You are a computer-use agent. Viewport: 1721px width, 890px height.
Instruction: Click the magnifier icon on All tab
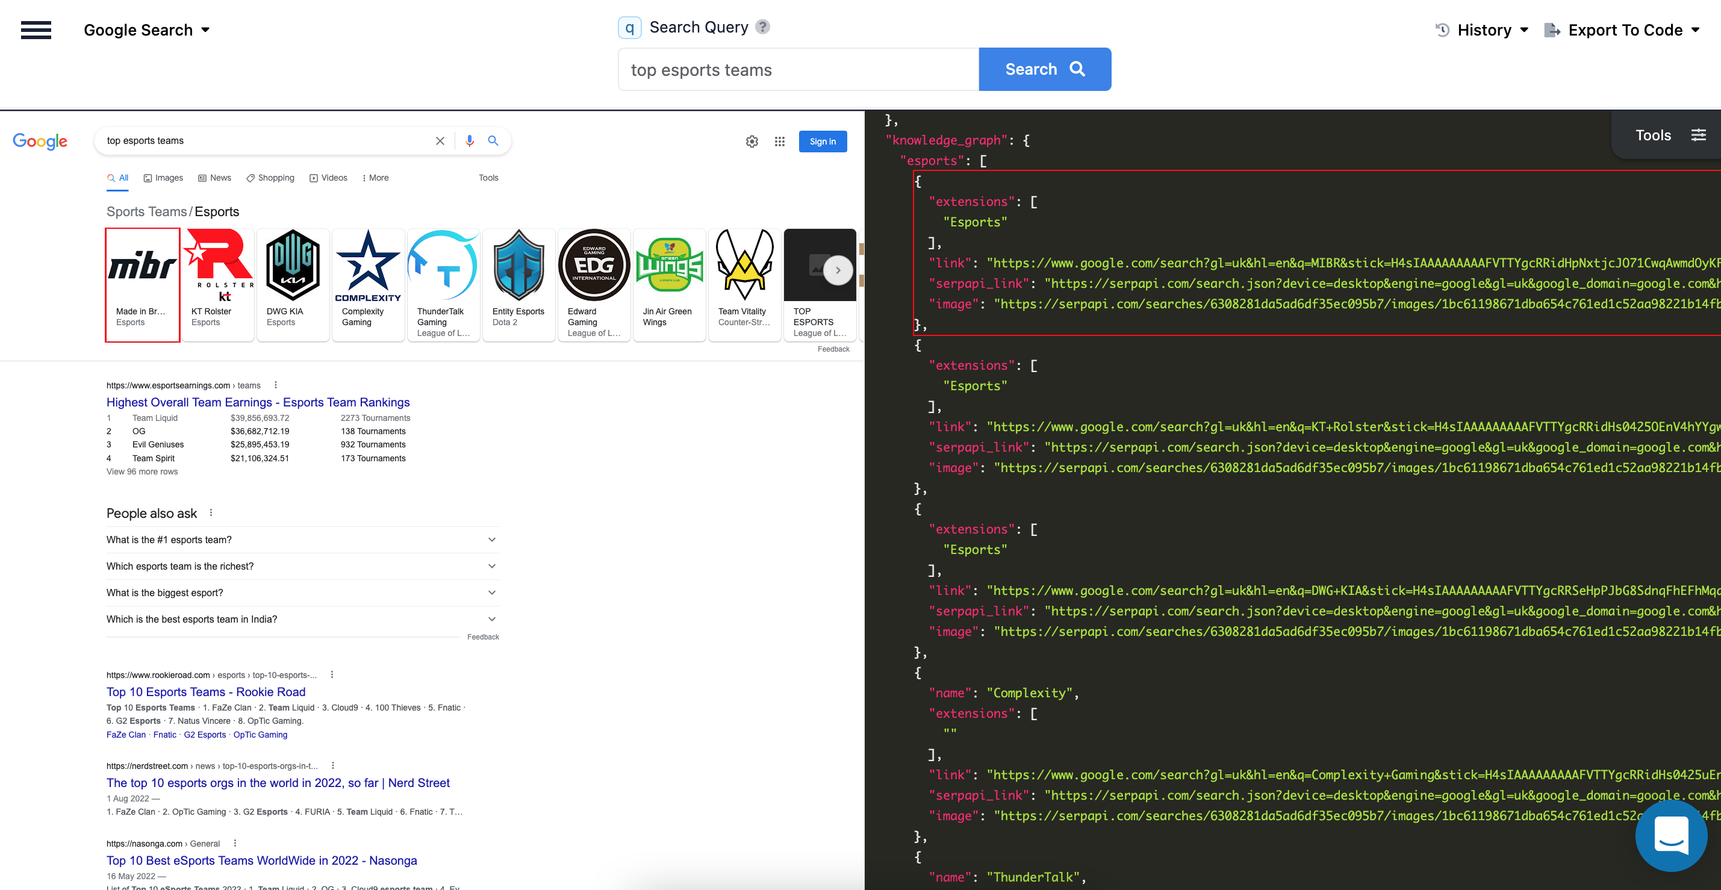tap(111, 178)
